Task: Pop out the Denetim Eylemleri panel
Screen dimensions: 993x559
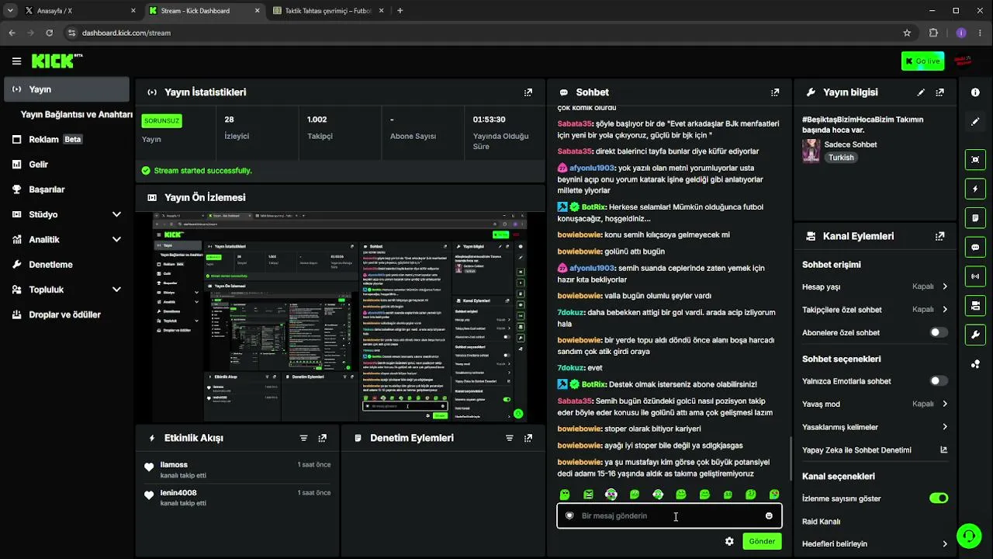Action: click(x=528, y=438)
